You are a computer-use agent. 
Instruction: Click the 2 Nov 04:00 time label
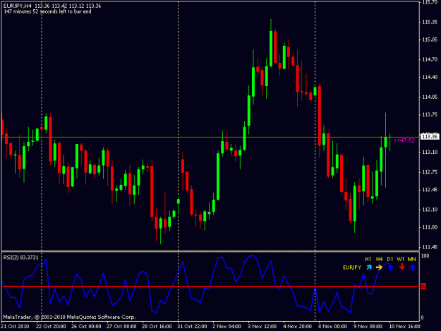click(226, 327)
